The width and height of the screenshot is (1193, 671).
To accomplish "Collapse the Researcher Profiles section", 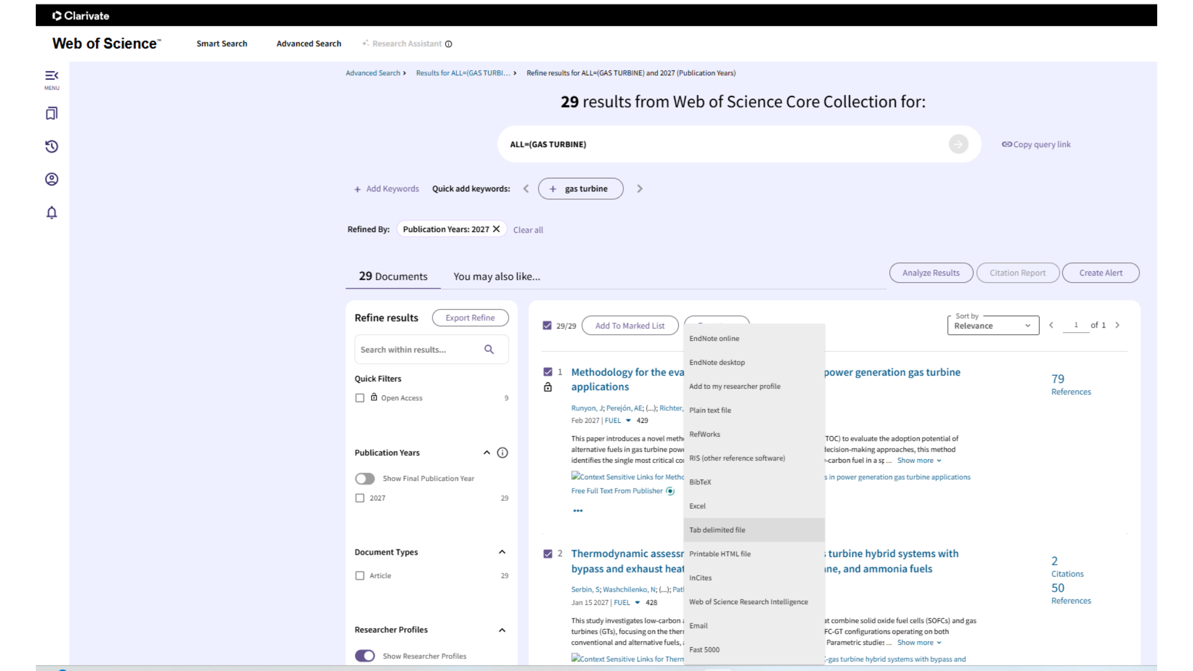I will click(x=502, y=630).
